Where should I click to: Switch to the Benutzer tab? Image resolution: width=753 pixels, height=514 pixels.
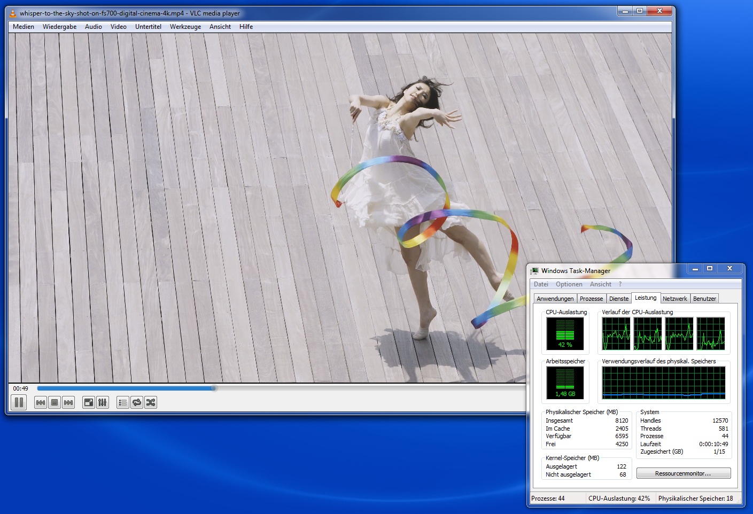pyautogui.click(x=704, y=299)
